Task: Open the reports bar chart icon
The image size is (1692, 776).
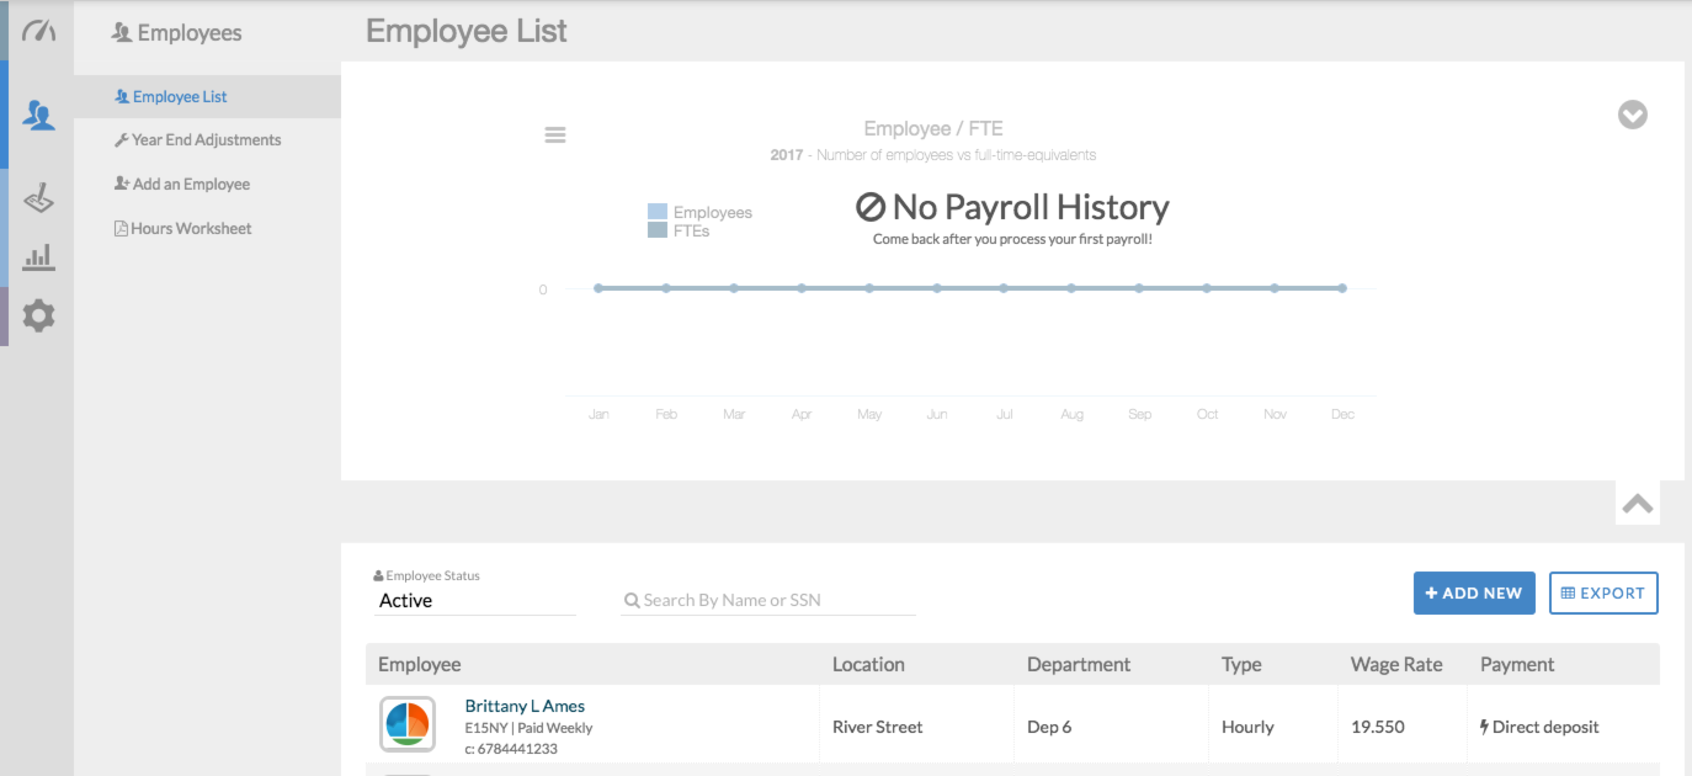Action: tap(39, 257)
